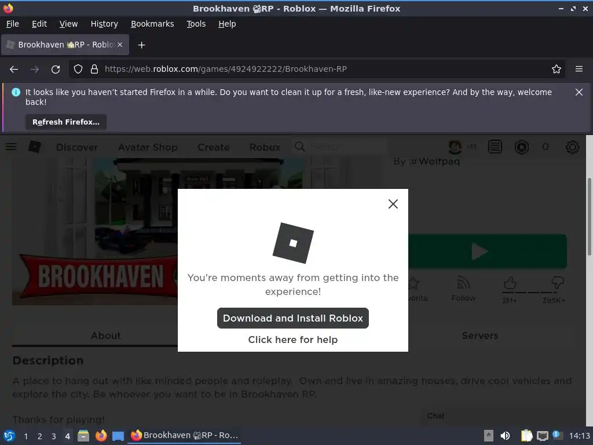Open the Roblox settings gear
Viewport: 593px width, 445px height.
[x=572, y=147]
